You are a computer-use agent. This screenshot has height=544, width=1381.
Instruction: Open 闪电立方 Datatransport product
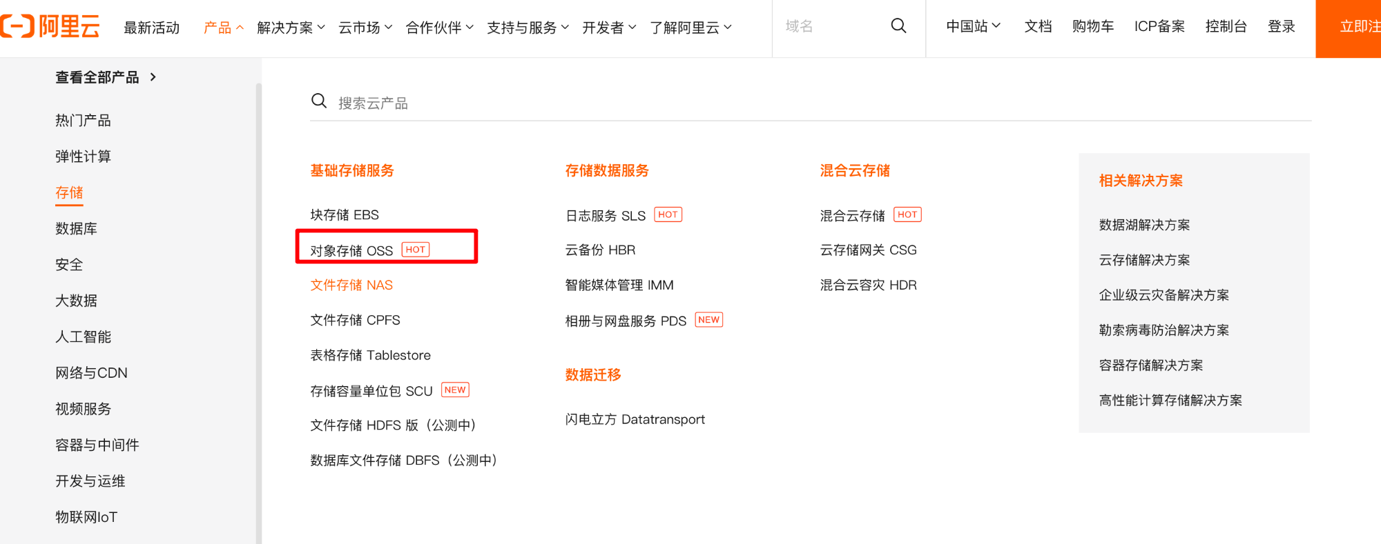635,419
